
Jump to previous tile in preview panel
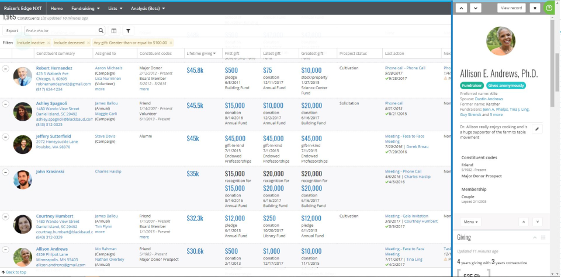(524, 222)
